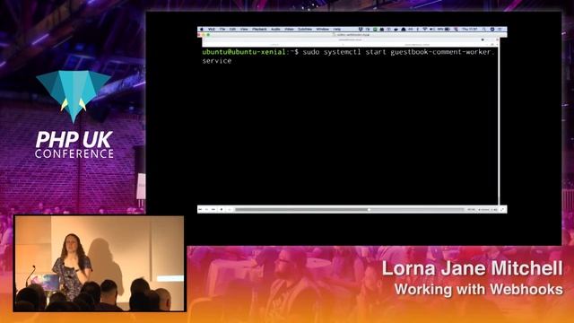Open the Subtitles menu in VLC
The height and width of the screenshot is (323, 574).
pyautogui.click(x=305, y=29)
